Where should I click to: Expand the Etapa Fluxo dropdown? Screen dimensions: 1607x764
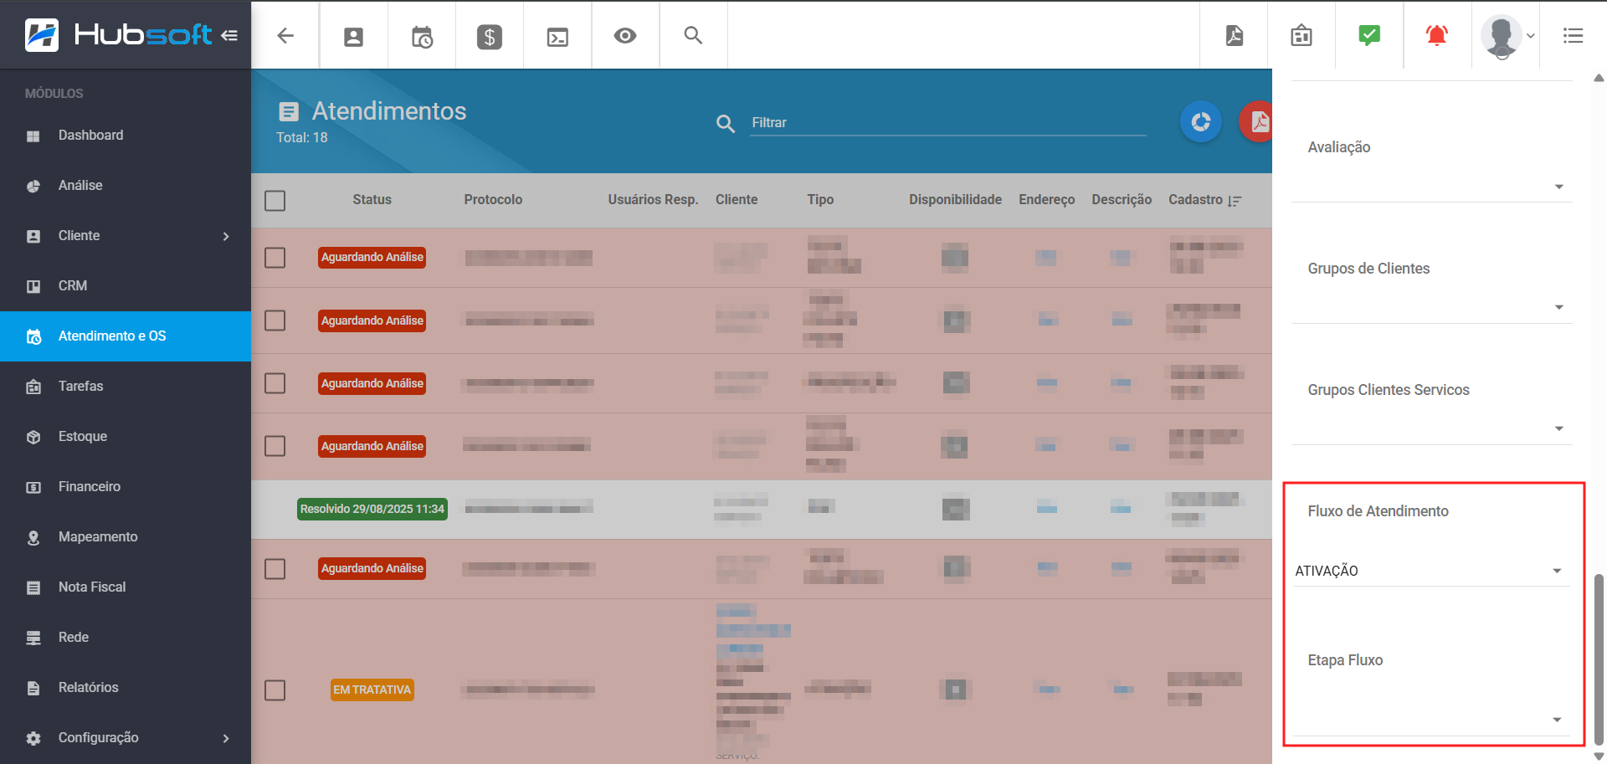(x=1430, y=720)
